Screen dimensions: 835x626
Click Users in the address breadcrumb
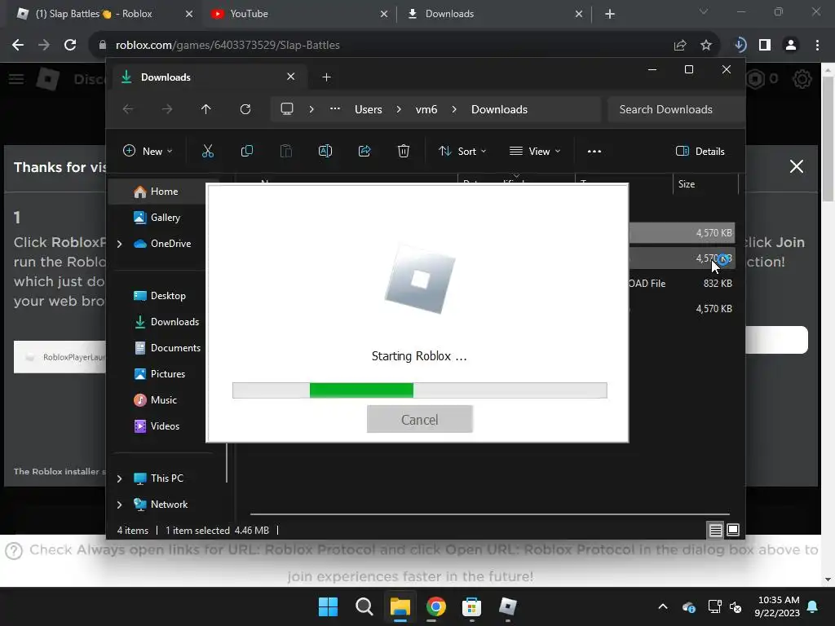pyautogui.click(x=369, y=109)
